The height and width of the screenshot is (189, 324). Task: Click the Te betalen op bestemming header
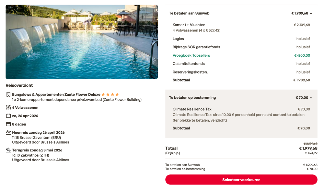coord(192,97)
